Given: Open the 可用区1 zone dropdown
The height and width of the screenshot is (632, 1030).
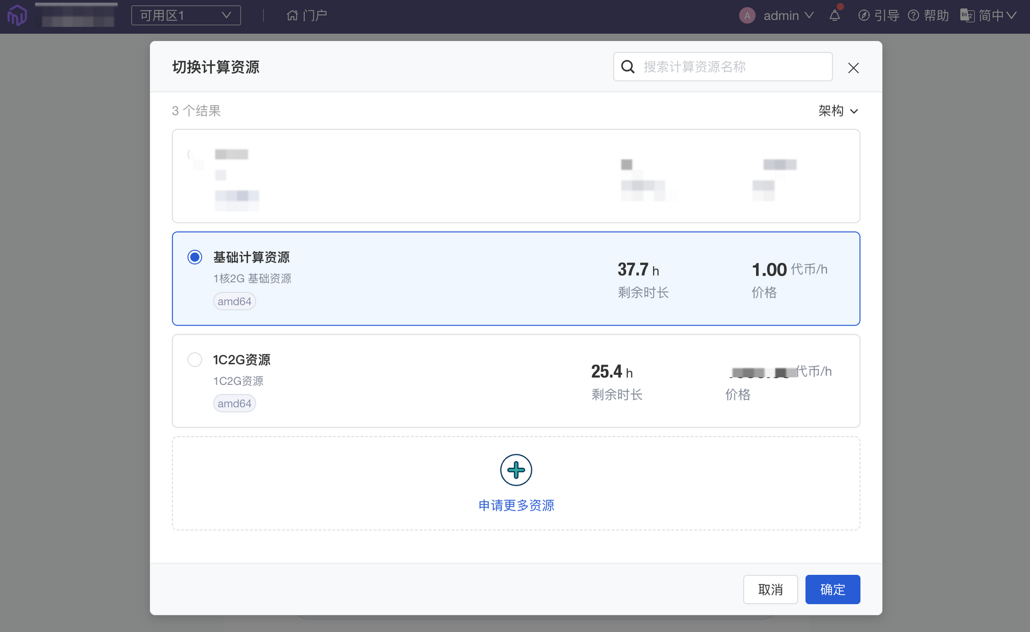Looking at the screenshot, I should (186, 15).
